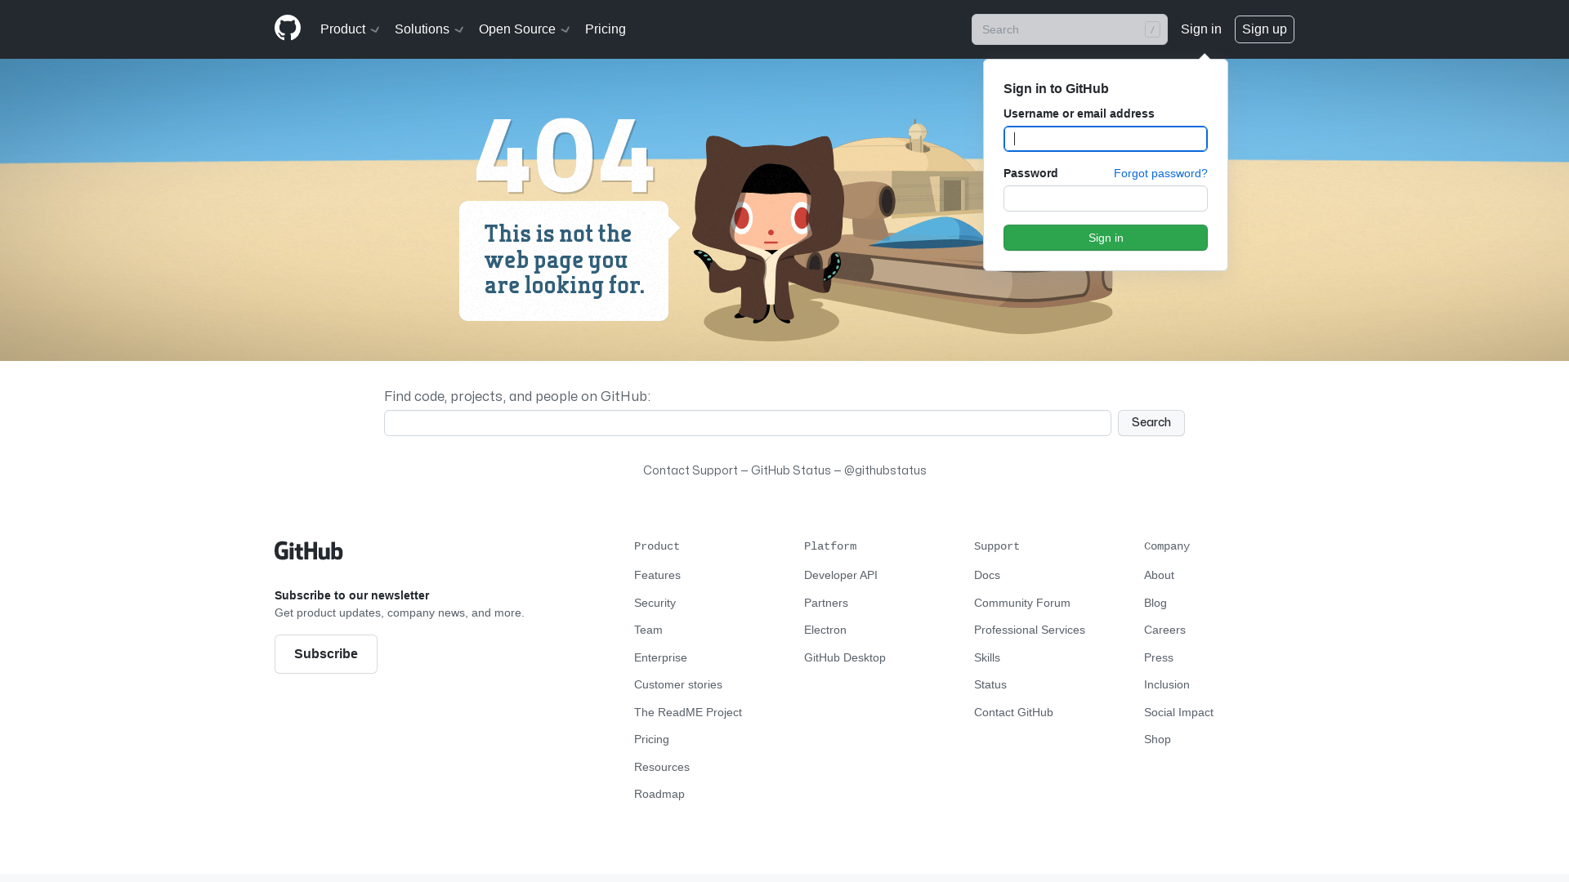Click the Subscribe newsletter button

(326, 654)
